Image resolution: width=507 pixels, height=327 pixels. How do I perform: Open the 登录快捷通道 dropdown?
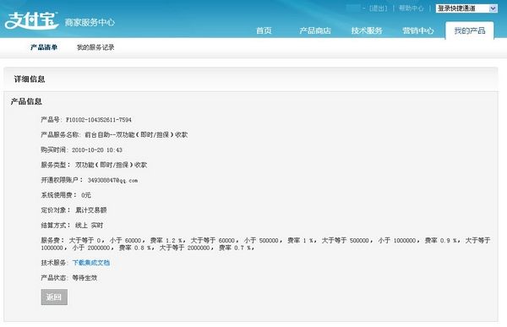coord(466,8)
